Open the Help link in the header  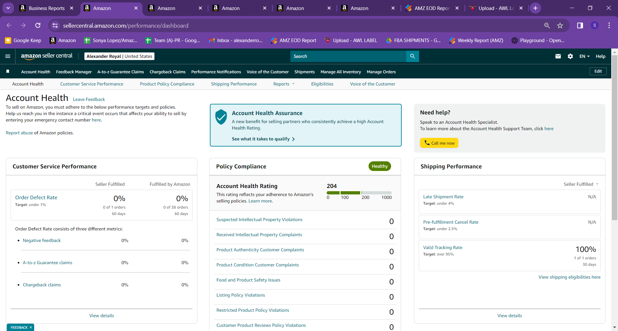(x=601, y=56)
